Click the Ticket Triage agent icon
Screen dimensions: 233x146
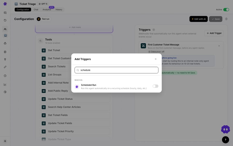pyautogui.click(x=16, y=4)
